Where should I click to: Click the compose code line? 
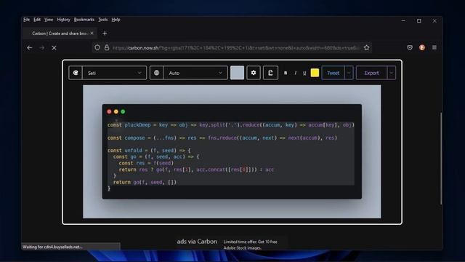coord(222,138)
